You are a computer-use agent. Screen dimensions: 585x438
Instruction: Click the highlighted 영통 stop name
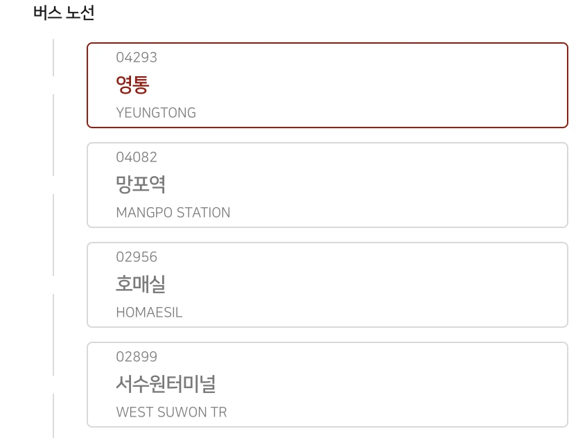pos(132,85)
